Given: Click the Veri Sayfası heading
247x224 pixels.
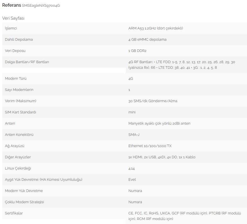Looking at the screenshot, I should 13,18.
